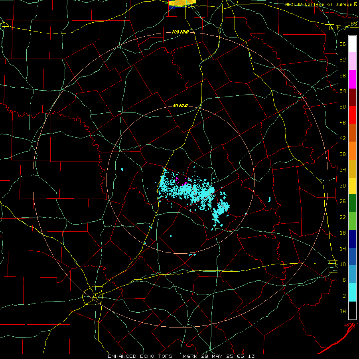Click the legend value 58

343,75
